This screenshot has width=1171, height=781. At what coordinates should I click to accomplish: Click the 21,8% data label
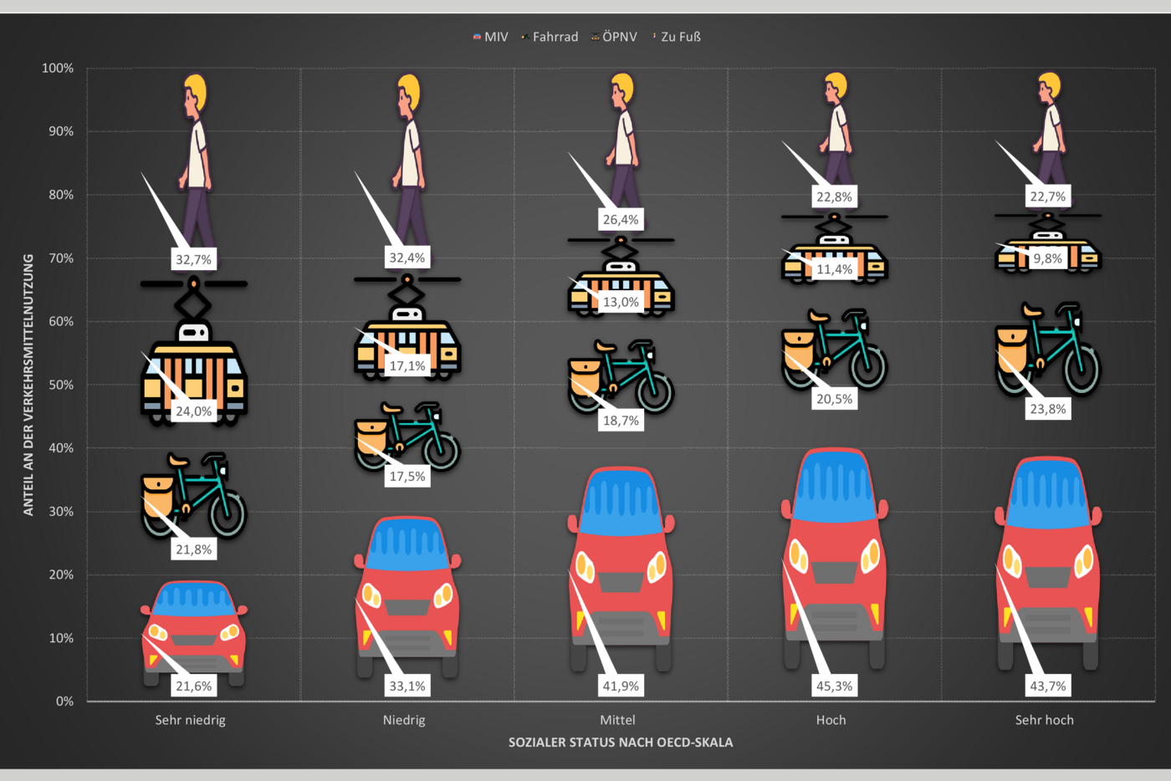pyautogui.click(x=194, y=549)
